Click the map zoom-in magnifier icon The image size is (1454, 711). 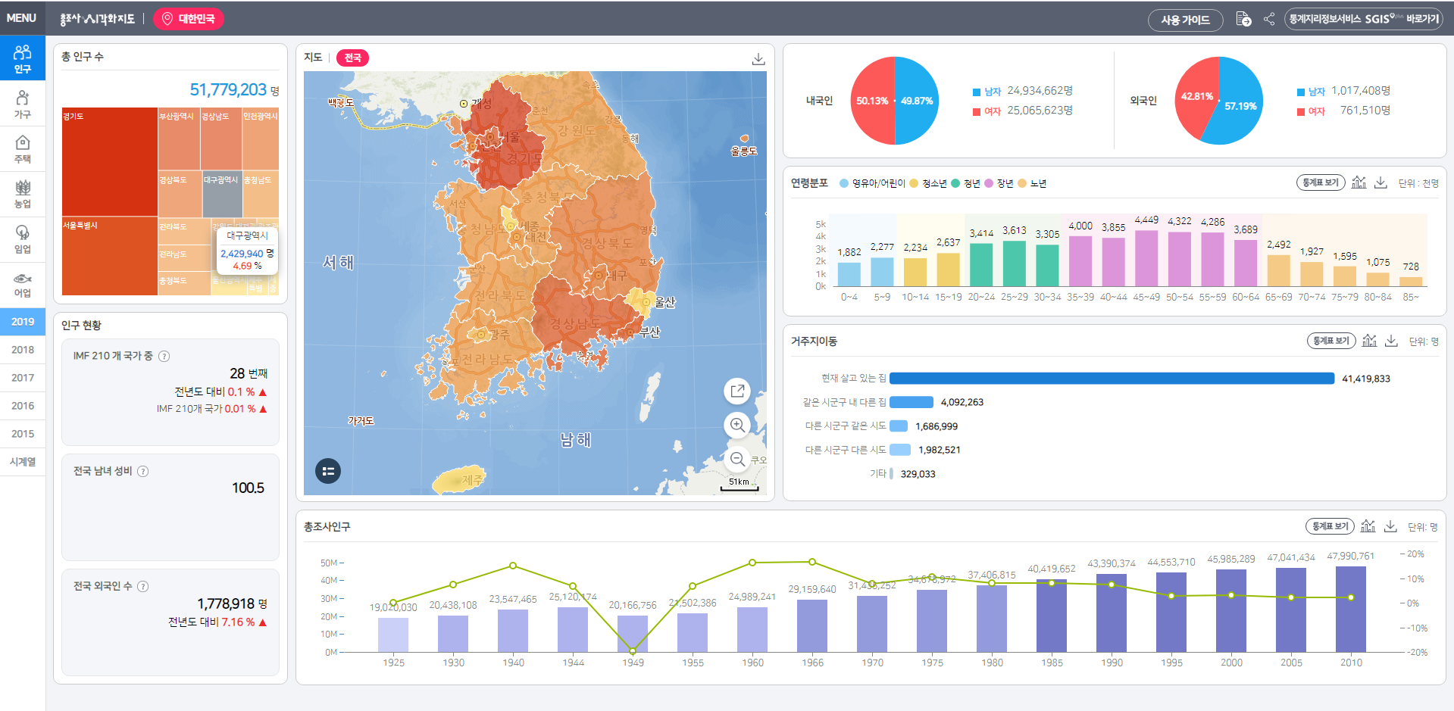pos(737,425)
